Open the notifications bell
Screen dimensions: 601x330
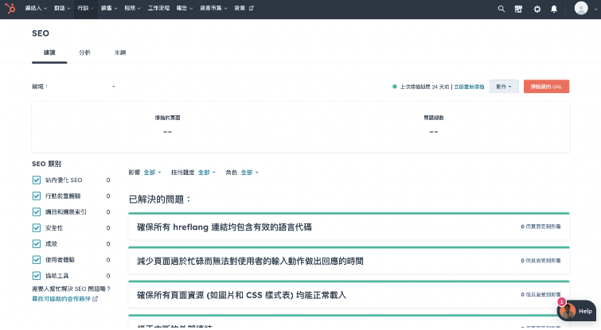(x=554, y=9)
